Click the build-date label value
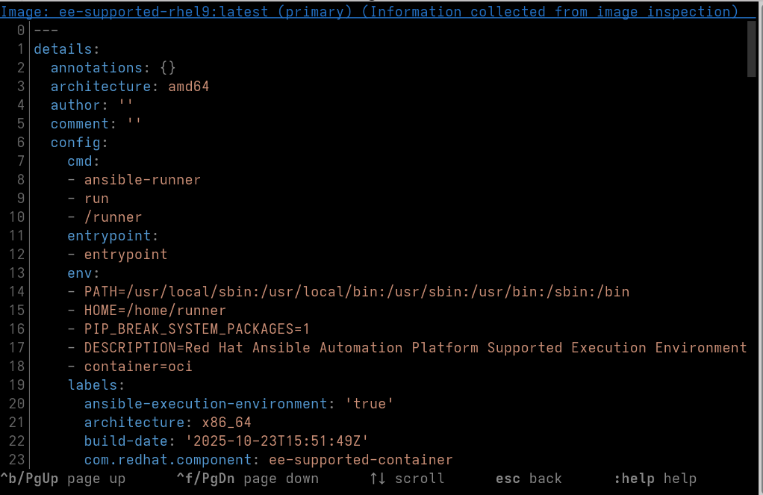This screenshot has width=763, height=495. [278, 441]
